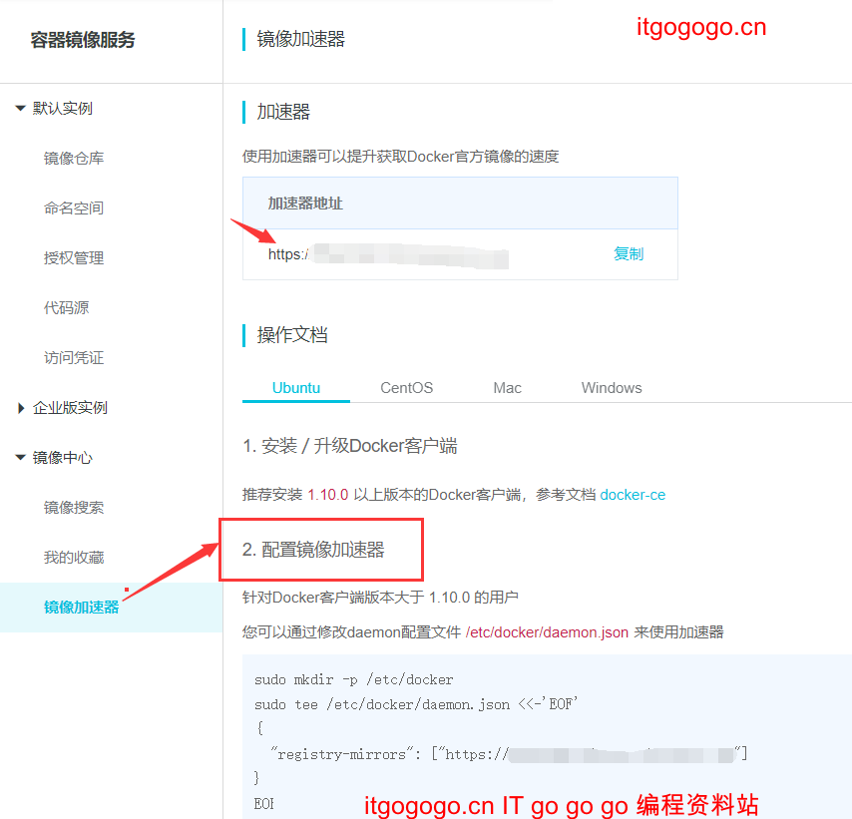Screen dimensions: 852x819
Task: Open 授权管理 in the sidebar
Action: 74,258
